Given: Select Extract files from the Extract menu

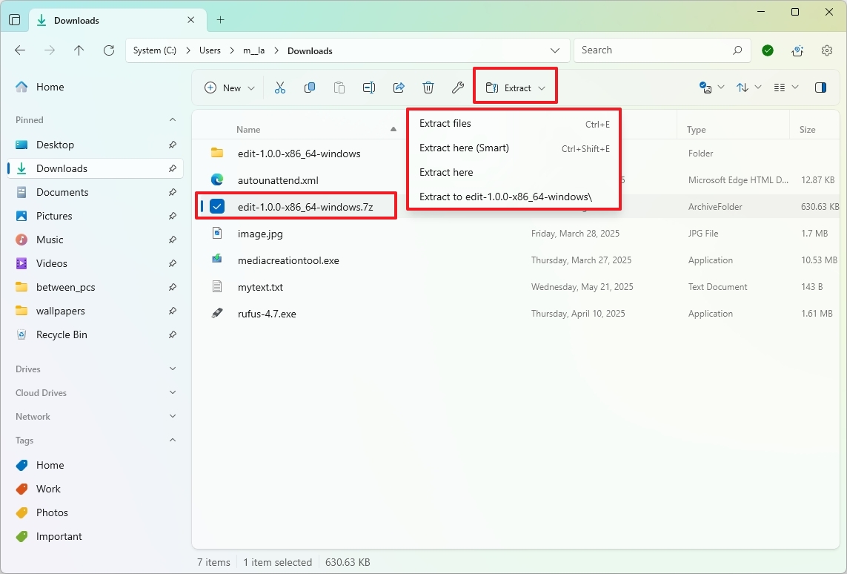Looking at the screenshot, I should pyautogui.click(x=445, y=123).
